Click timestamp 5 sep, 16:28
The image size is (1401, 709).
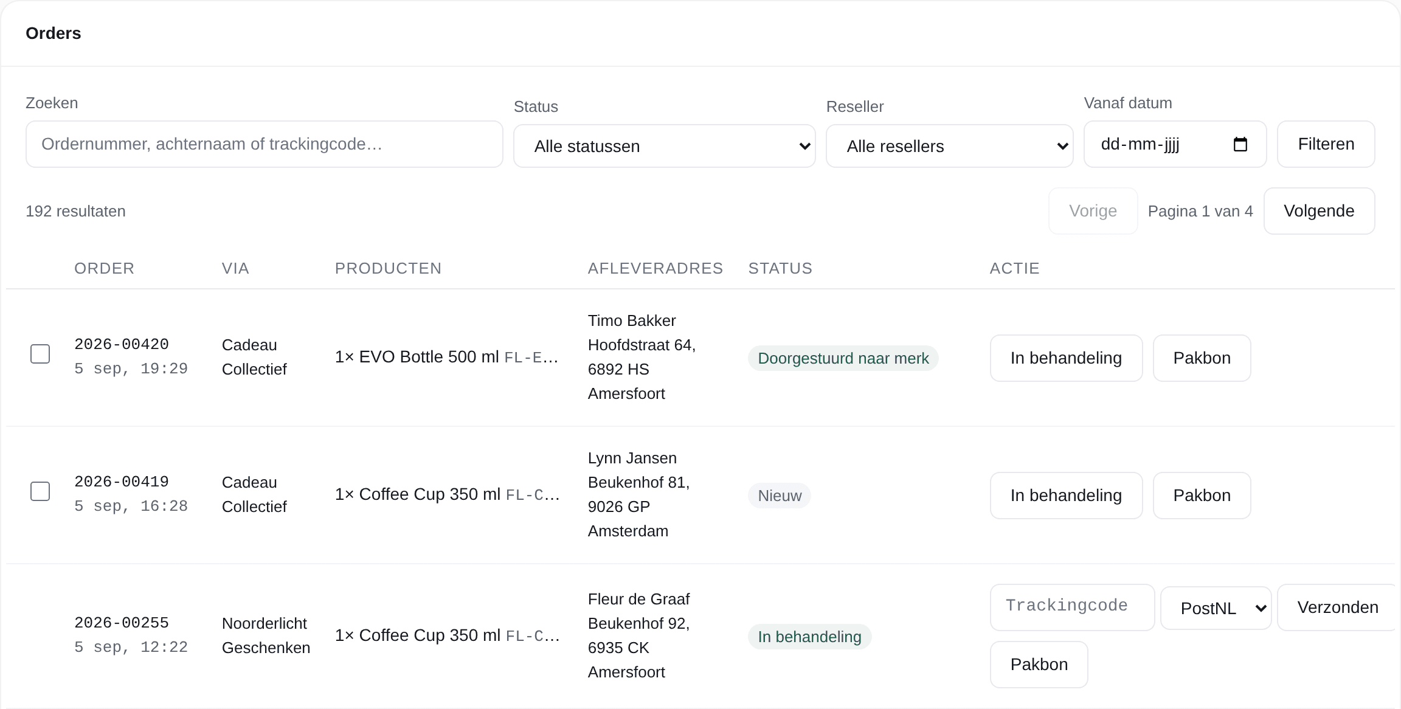pos(131,506)
